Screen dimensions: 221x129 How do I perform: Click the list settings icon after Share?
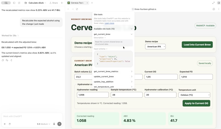(x=62, y=3)
